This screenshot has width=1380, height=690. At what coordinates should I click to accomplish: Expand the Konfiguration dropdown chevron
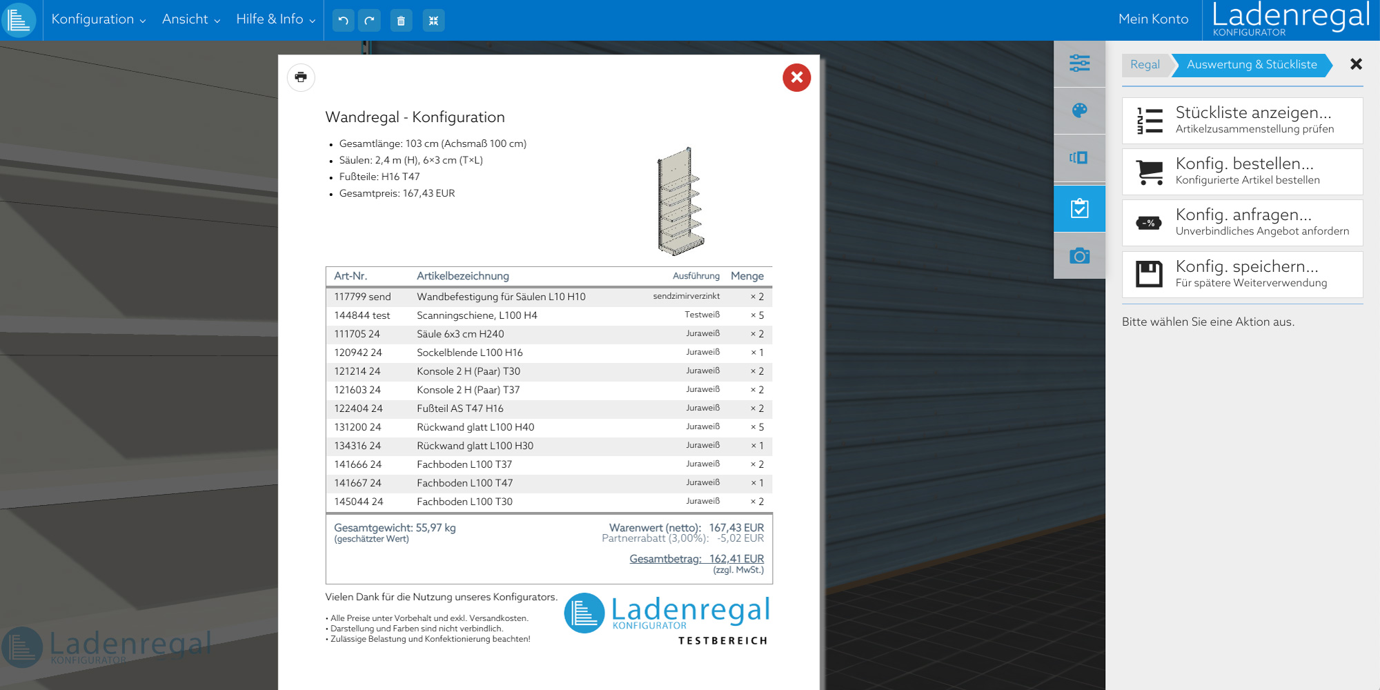tap(143, 21)
